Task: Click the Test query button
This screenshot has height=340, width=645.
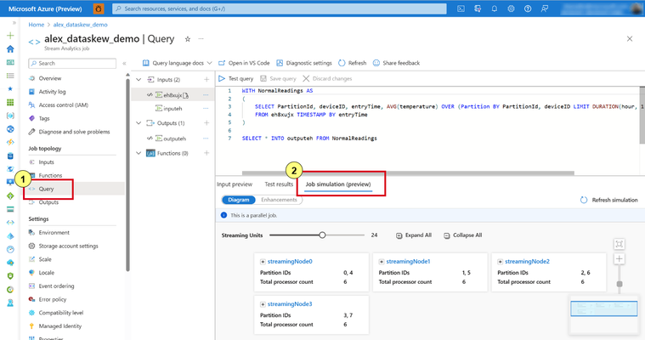Action: pos(236,78)
